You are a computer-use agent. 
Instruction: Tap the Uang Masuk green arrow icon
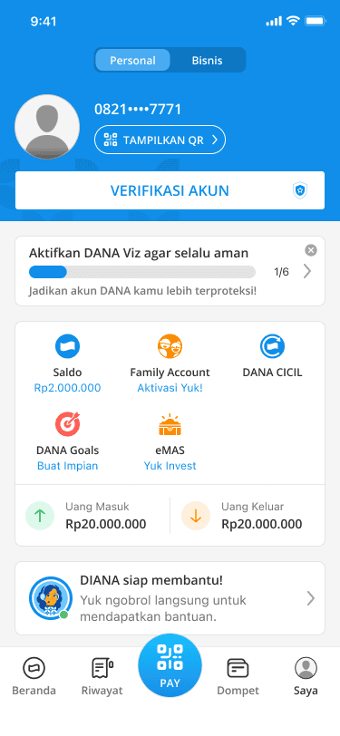pyautogui.click(x=40, y=516)
